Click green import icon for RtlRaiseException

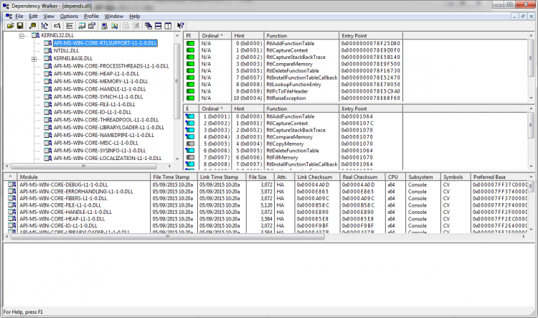[190, 98]
